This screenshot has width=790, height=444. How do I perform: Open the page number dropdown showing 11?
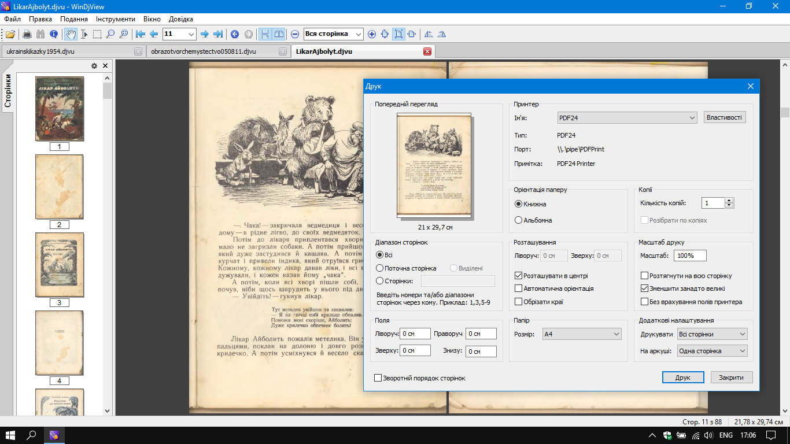180,34
